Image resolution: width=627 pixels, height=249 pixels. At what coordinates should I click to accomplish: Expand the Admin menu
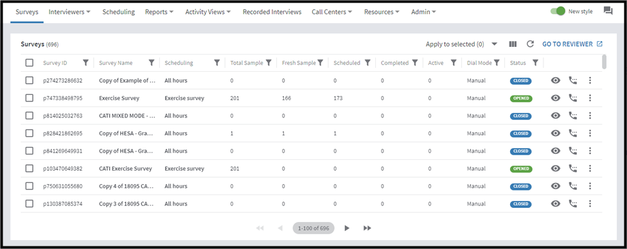click(x=423, y=12)
